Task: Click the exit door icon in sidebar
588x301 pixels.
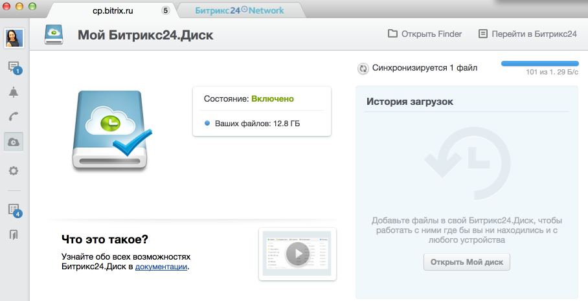Action: point(14,235)
